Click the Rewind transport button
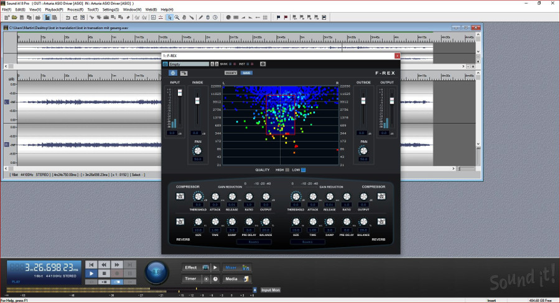560x303 pixels. [x=104, y=265]
